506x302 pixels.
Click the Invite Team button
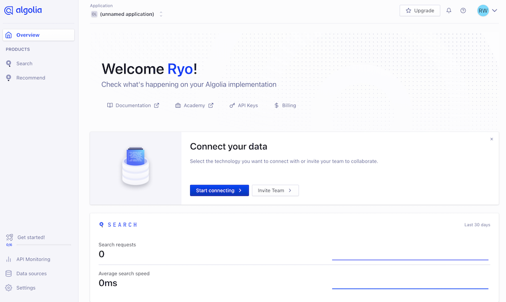coord(275,190)
